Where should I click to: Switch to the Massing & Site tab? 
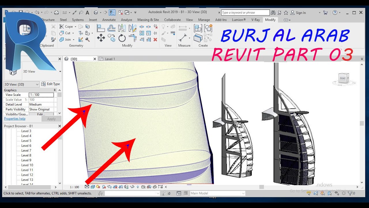pos(148,20)
